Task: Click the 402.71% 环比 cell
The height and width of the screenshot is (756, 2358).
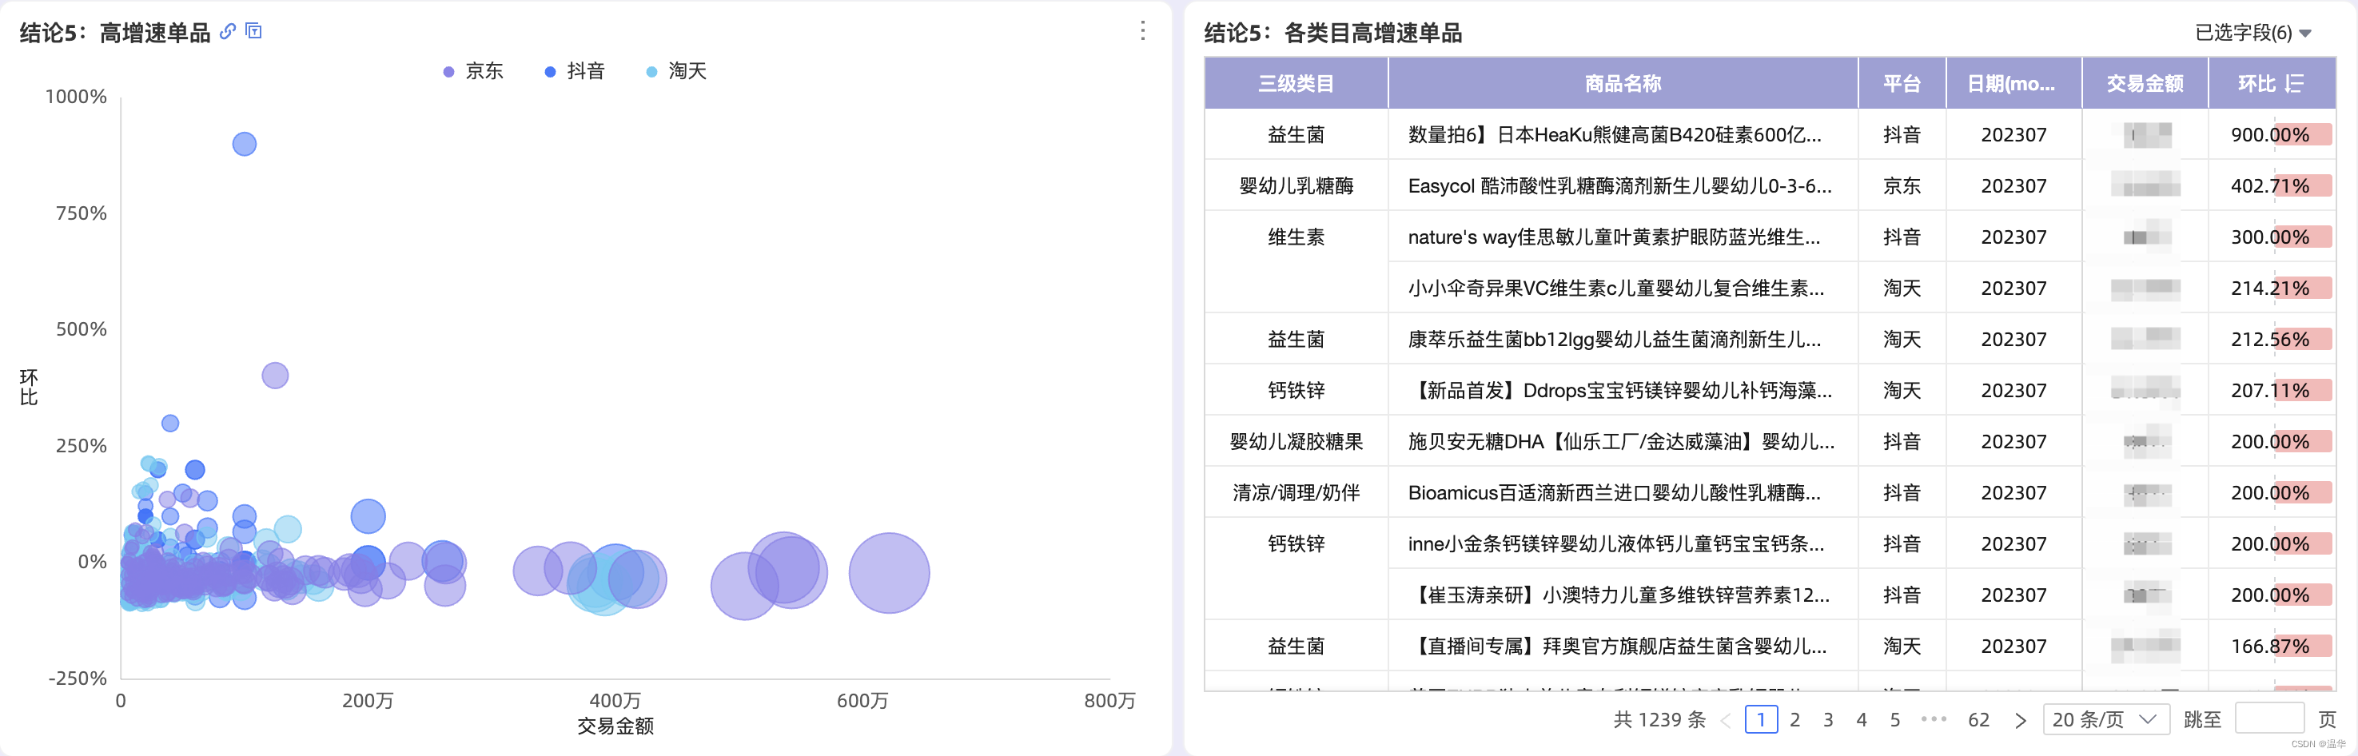Action: (2270, 185)
